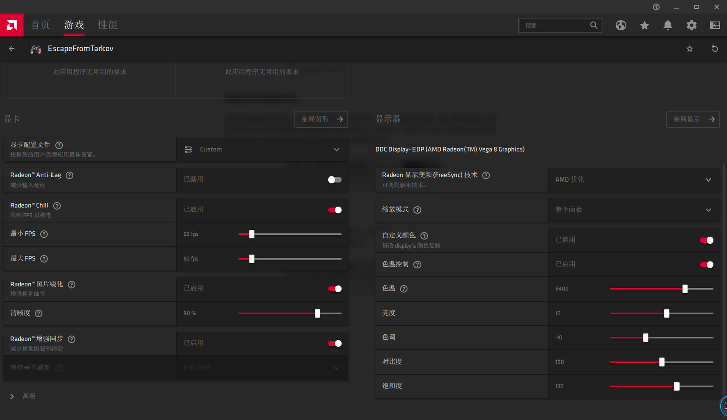Image resolution: width=727 pixels, height=420 pixels.
Task: Show help for Radeon Chill
Action: pos(57,206)
